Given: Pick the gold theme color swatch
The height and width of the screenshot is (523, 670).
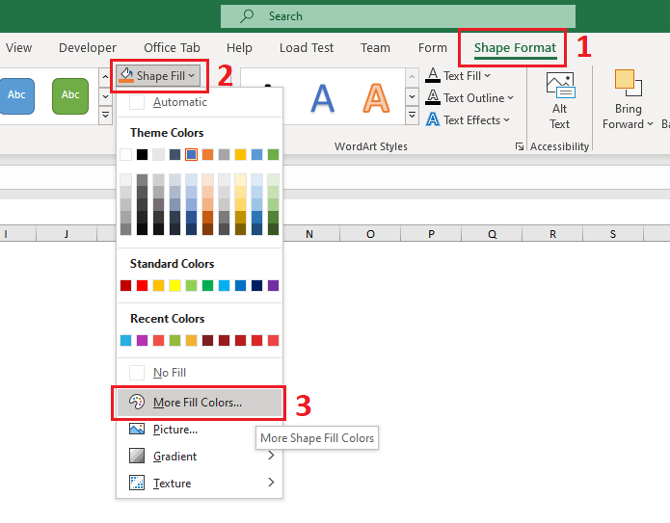Looking at the screenshot, I should click(x=241, y=154).
